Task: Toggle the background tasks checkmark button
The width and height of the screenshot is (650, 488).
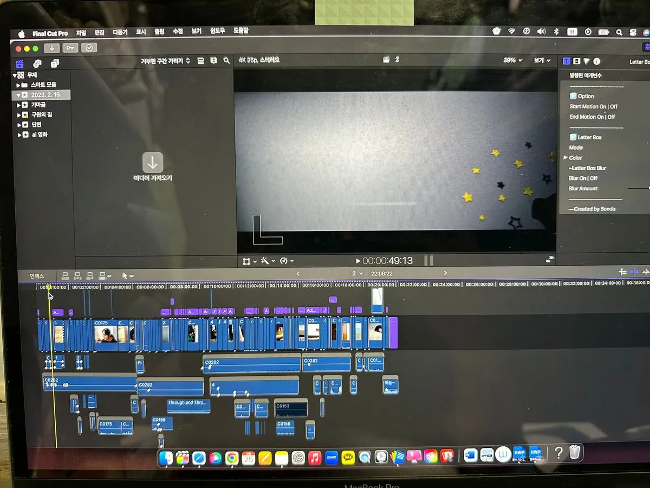Action: (89, 48)
